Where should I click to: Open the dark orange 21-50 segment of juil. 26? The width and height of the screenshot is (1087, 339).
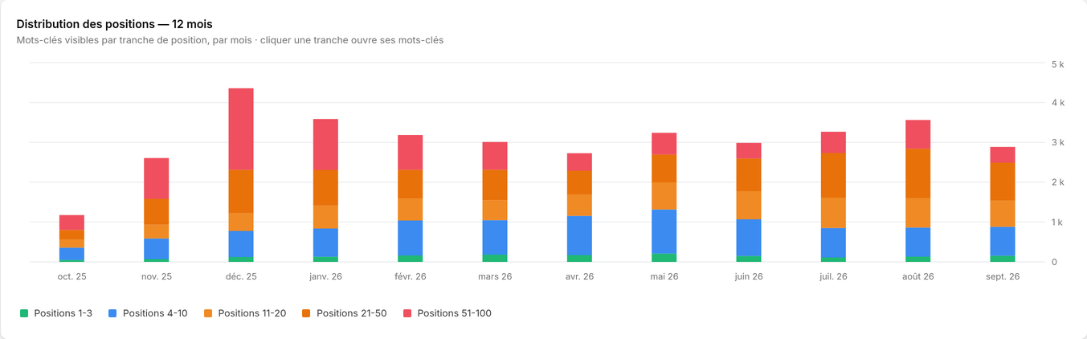(833, 175)
